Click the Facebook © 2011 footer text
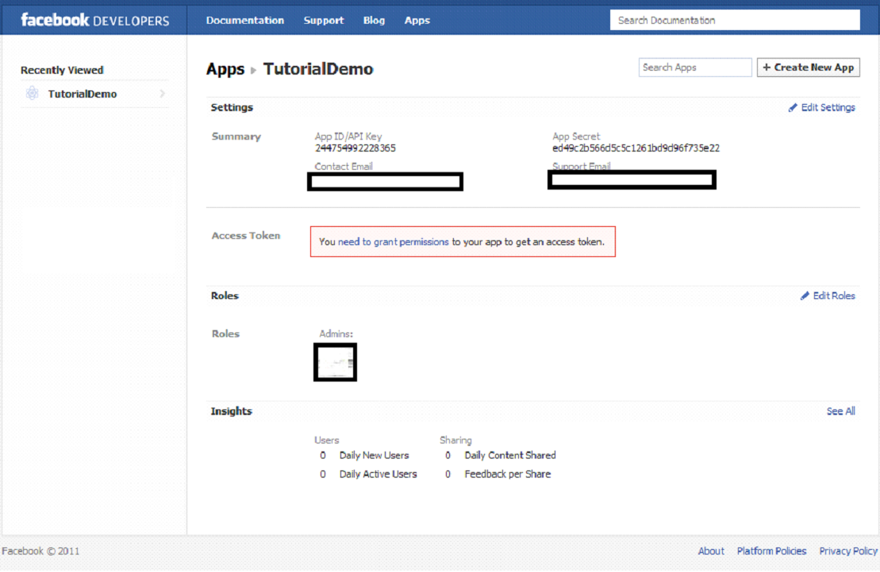The image size is (880, 572). pos(40,551)
